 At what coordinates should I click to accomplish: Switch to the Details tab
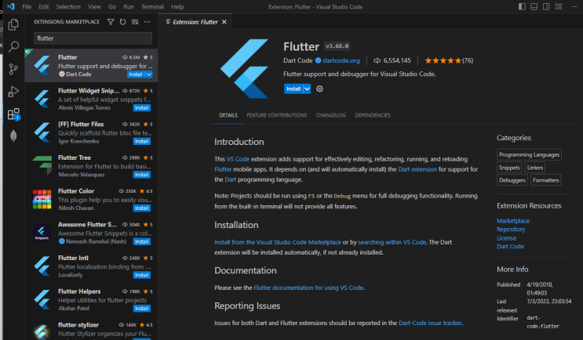click(228, 115)
